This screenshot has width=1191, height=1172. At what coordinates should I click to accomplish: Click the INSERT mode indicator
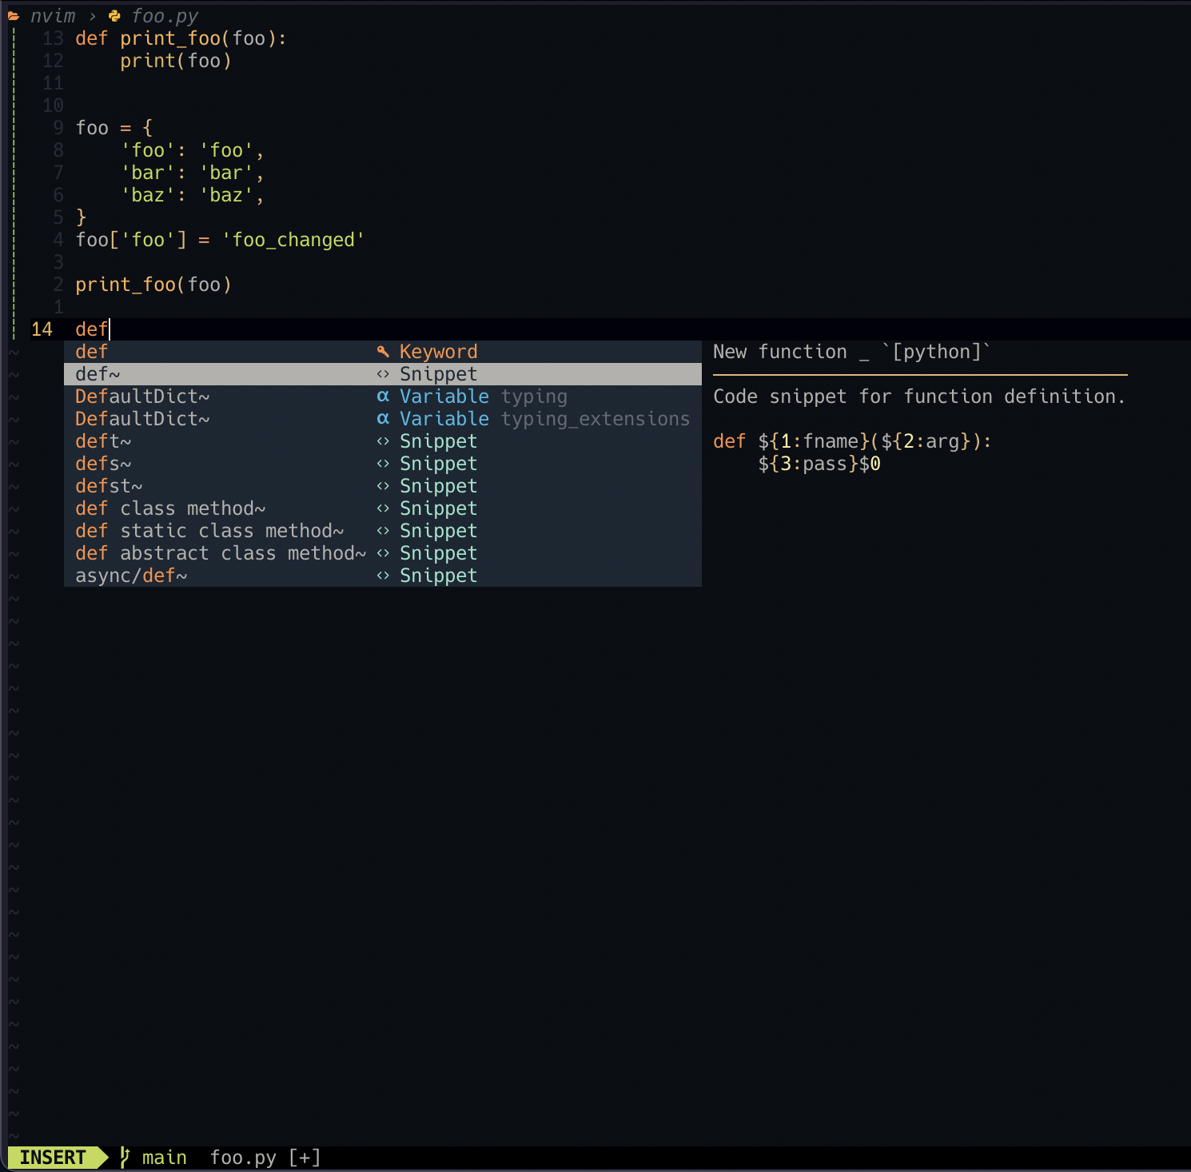click(x=53, y=1157)
